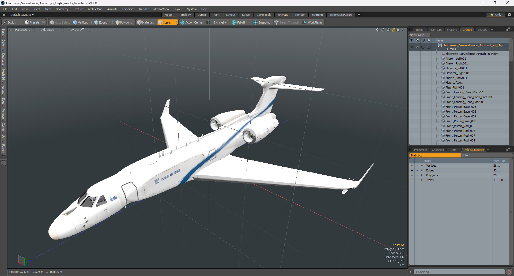
Task: Click the viewport rotate icon
Action: [383, 30]
